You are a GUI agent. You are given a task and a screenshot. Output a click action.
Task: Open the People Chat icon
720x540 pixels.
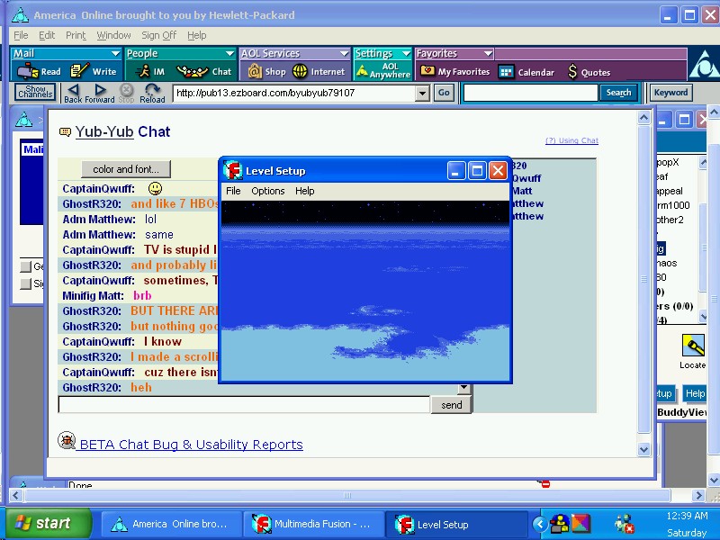[x=193, y=71]
